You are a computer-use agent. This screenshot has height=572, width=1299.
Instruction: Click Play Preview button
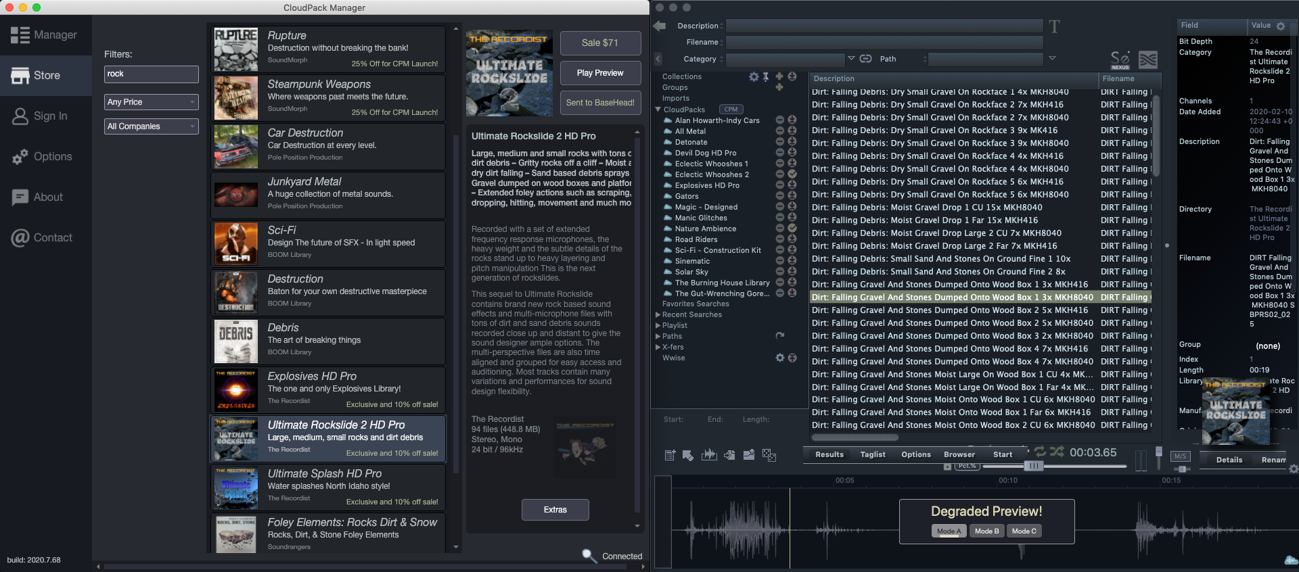pos(600,73)
